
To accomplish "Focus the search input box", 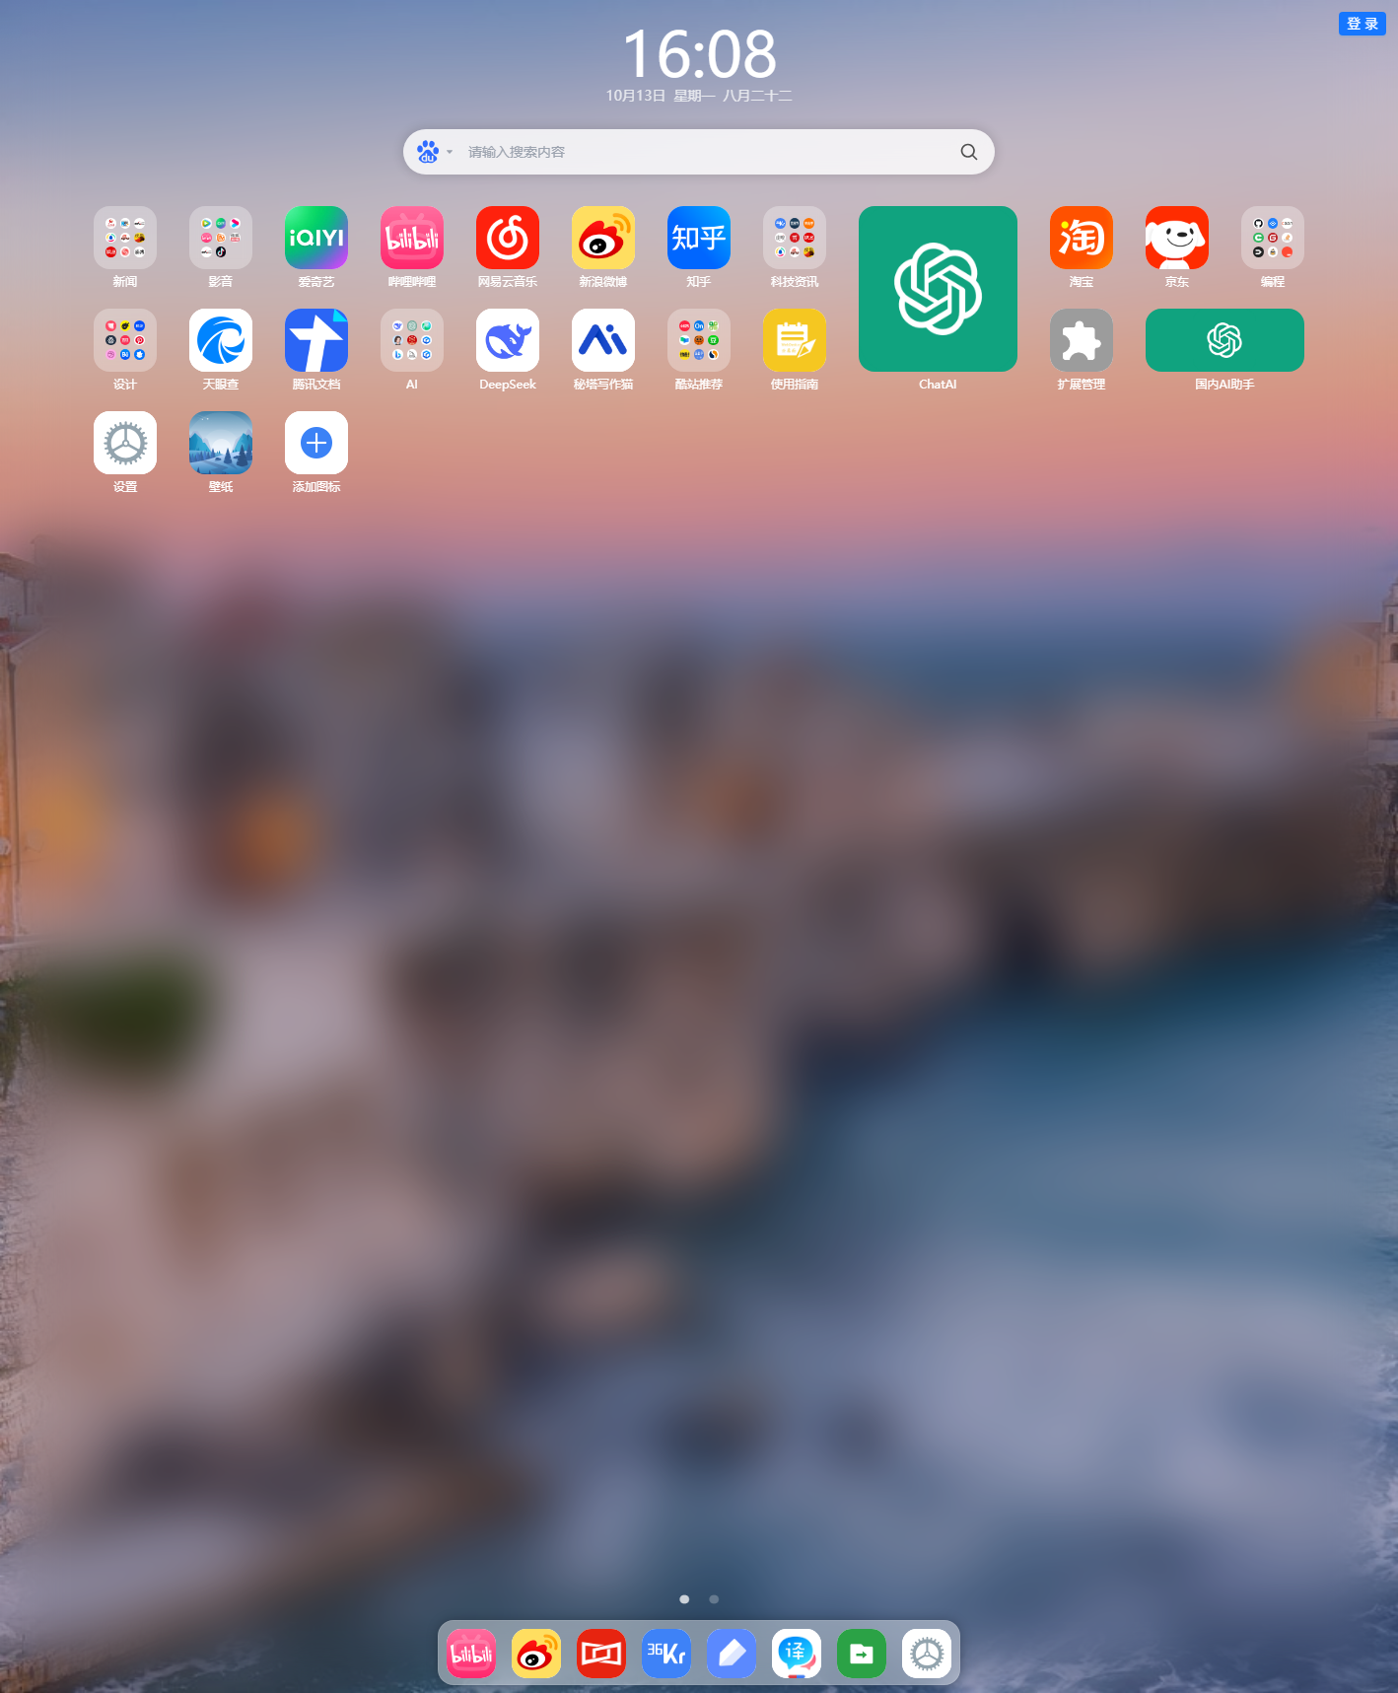I will [705, 152].
